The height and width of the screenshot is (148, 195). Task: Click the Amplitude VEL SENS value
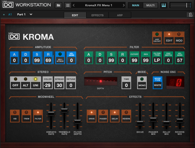tap(71, 60)
